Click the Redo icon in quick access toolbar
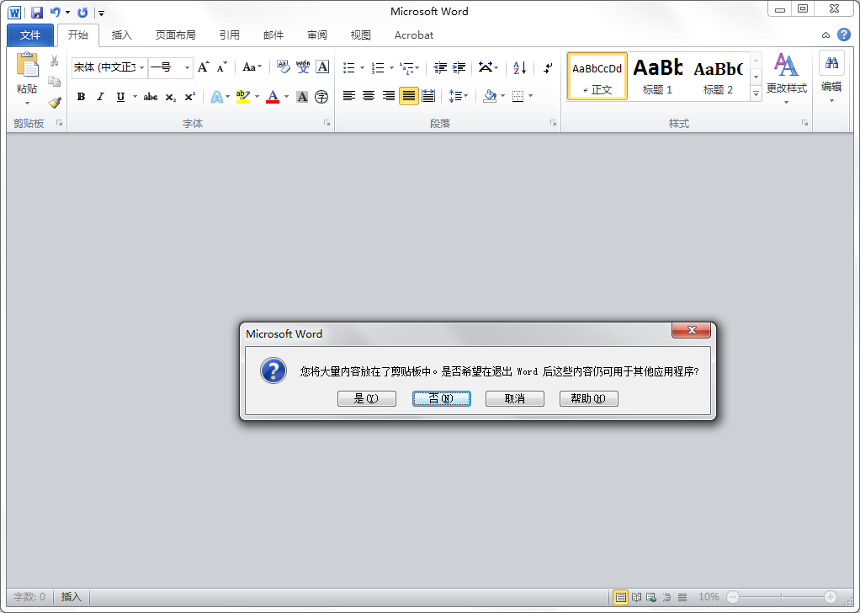This screenshot has width=860, height=613. click(82, 12)
